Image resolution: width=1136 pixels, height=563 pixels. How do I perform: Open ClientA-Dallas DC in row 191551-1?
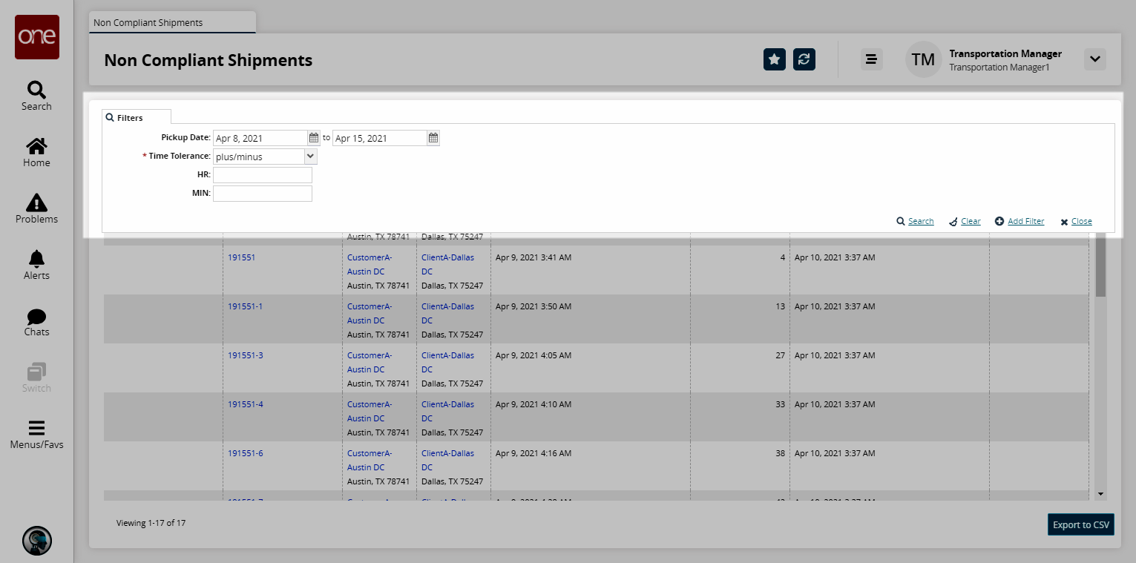[x=447, y=313]
